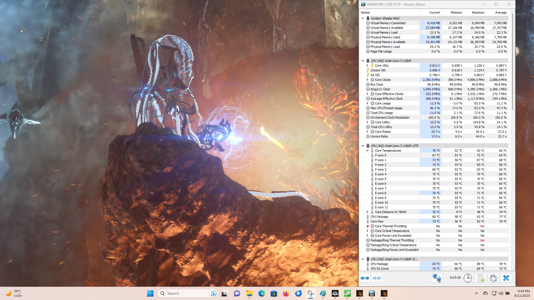Click the Bing icon in the search box
Viewport: 534px width, 300px height.
tap(214, 293)
